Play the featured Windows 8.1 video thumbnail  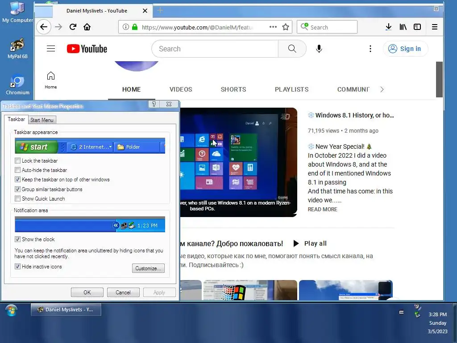238,162
